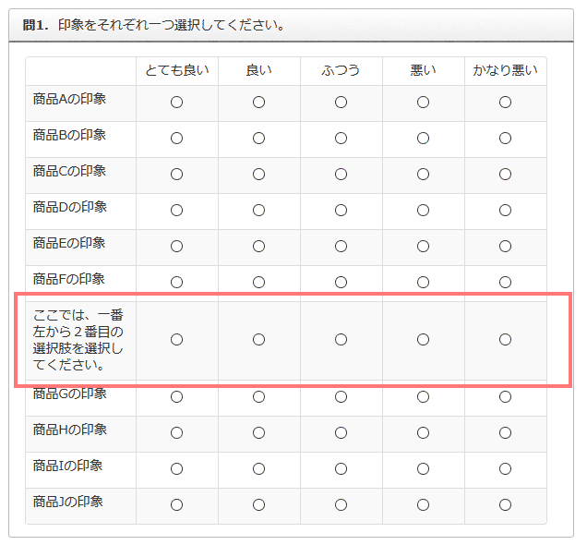Click the とても良い column header
Image resolution: width=587 pixels, height=545 pixels.
click(x=176, y=70)
